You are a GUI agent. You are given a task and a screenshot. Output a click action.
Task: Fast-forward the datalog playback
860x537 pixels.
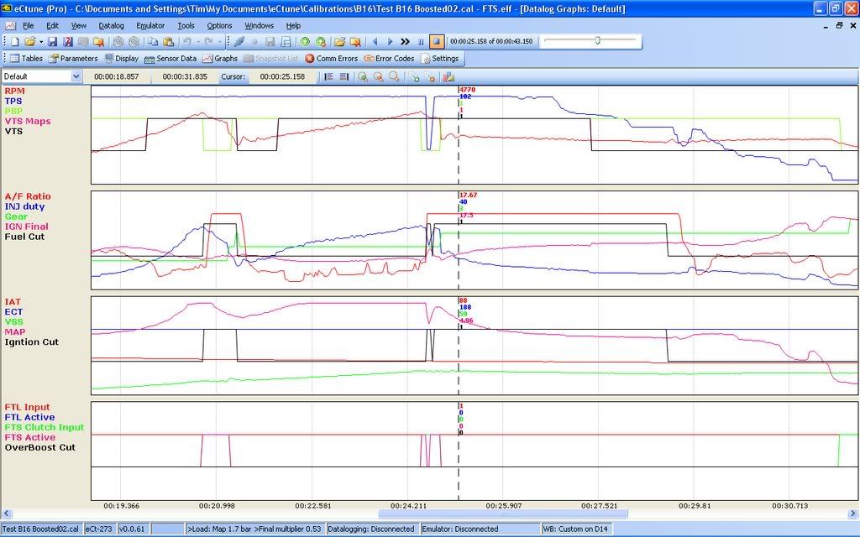pos(406,42)
